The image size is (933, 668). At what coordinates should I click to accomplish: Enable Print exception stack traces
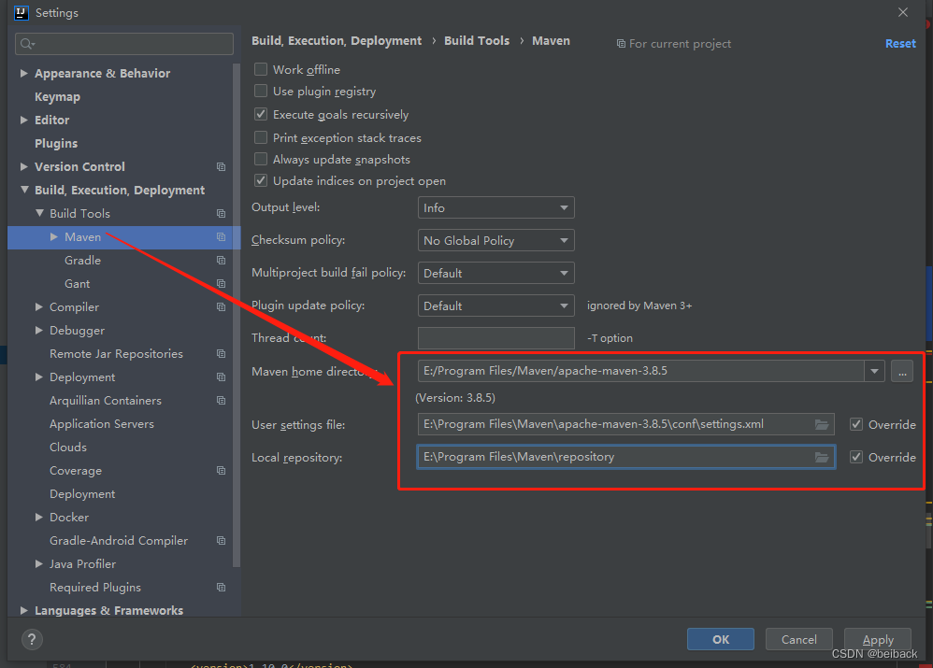click(261, 138)
